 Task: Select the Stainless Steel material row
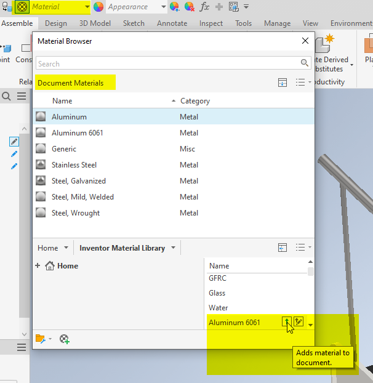[x=174, y=164]
